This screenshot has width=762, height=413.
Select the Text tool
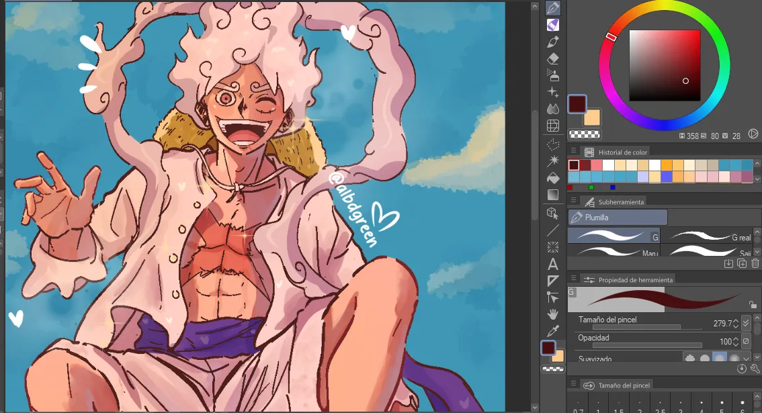(552, 265)
